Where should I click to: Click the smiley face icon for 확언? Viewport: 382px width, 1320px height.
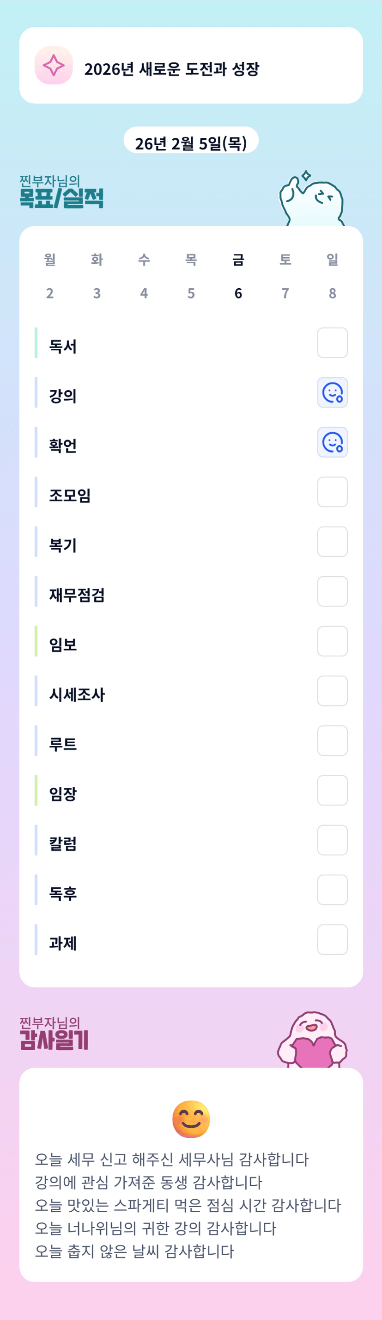[333, 442]
